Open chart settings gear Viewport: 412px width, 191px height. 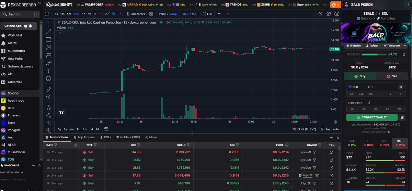pos(329,14)
